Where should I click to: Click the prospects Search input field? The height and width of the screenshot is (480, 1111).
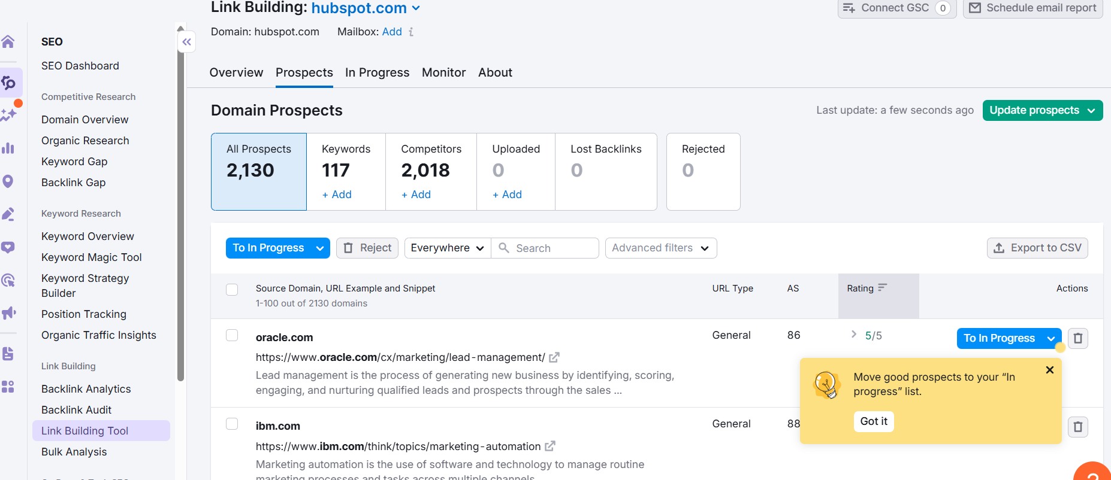[553, 248]
